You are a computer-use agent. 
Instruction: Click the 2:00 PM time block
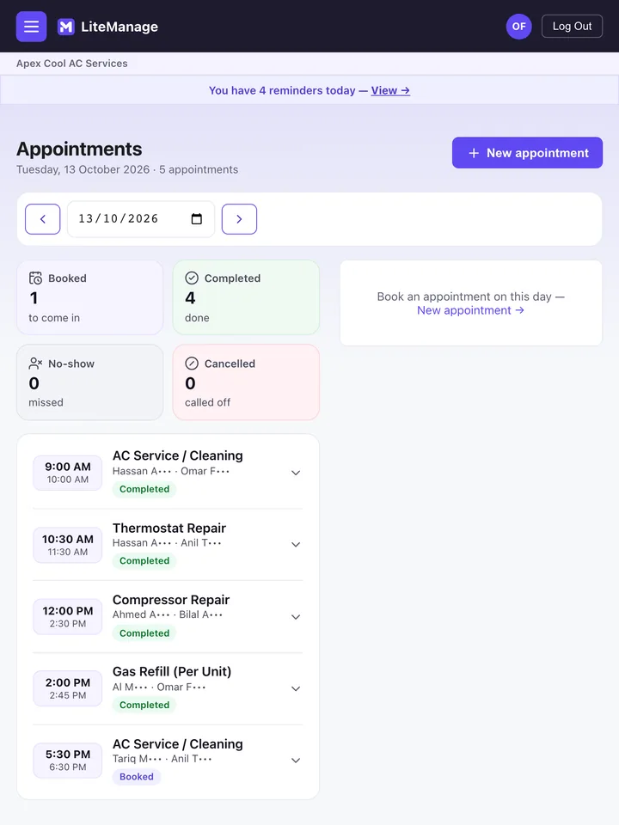[x=67, y=688]
